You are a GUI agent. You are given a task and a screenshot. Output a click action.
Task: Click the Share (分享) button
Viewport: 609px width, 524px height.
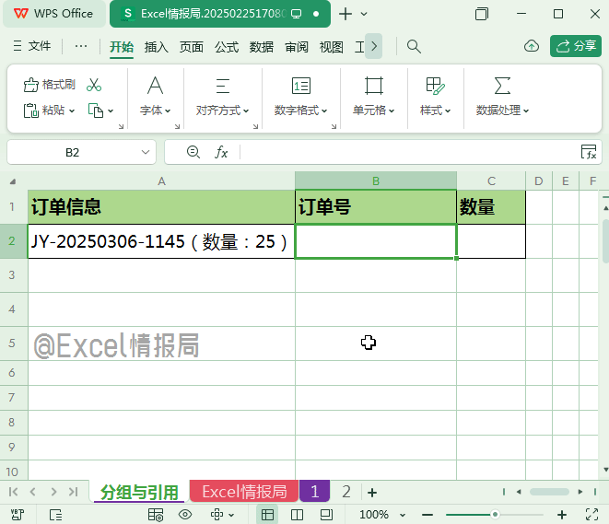click(576, 46)
